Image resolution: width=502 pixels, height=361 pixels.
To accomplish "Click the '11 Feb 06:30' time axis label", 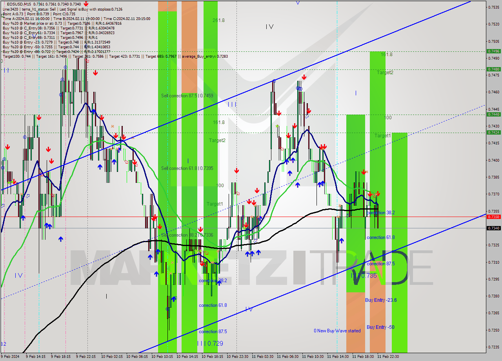I will pos(288,357).
